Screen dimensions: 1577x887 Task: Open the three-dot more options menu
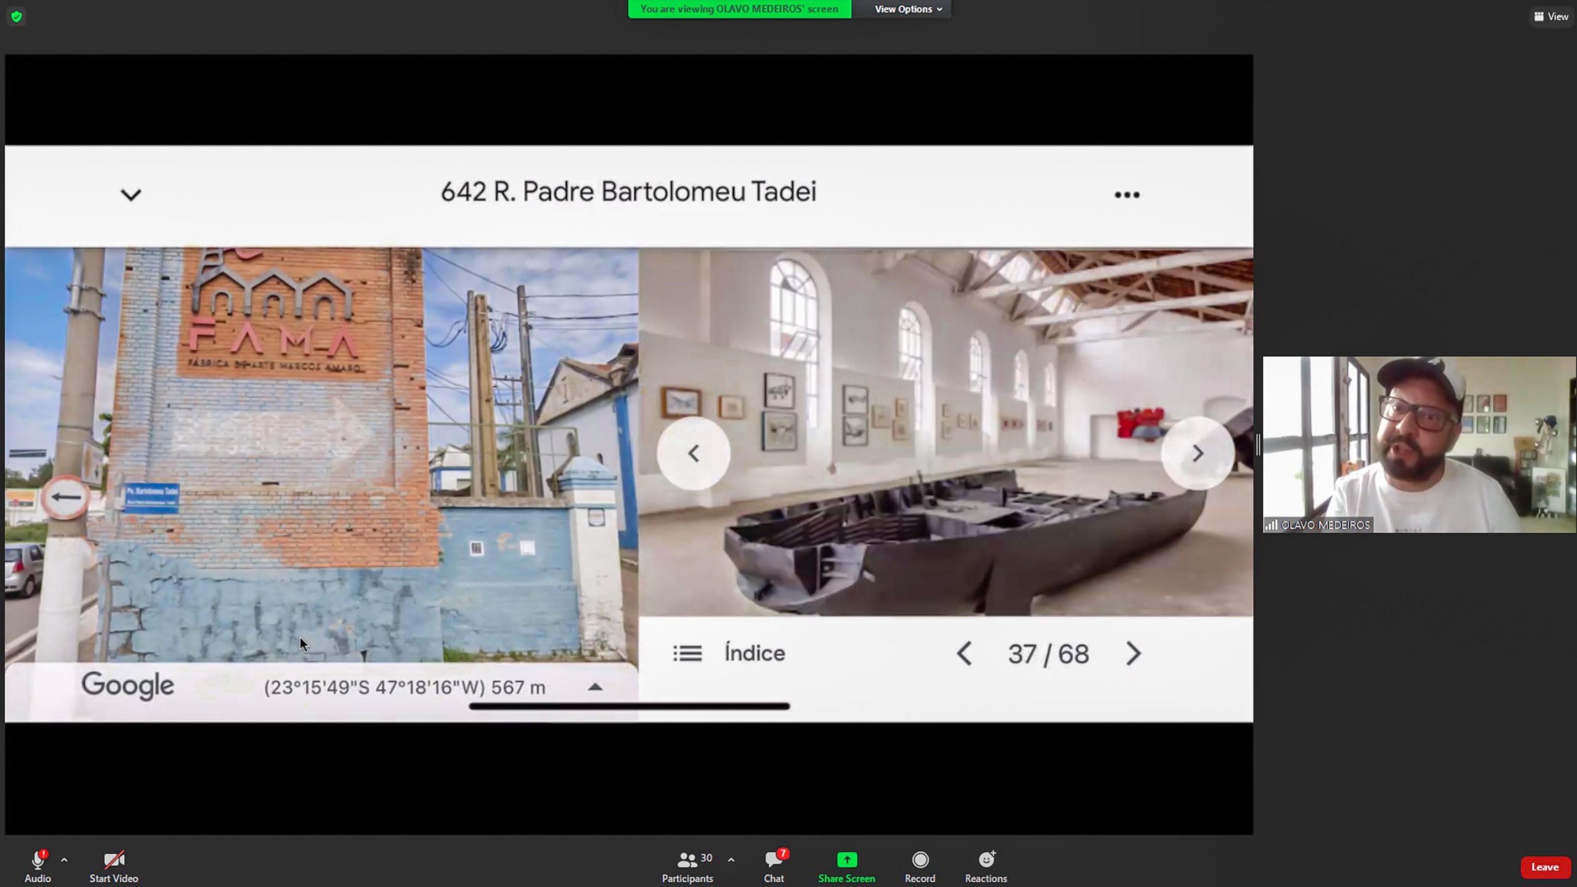[x=1127, y=195]
